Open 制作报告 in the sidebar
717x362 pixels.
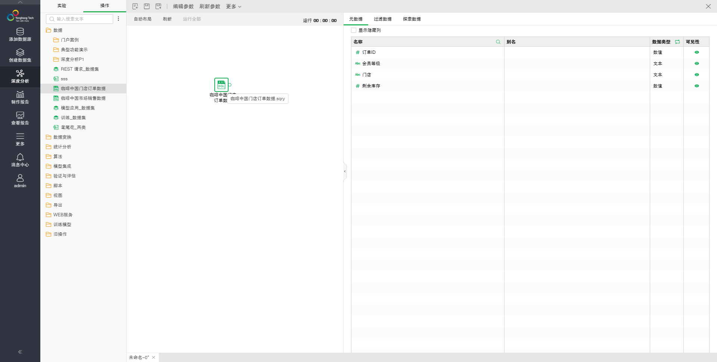[x=20, y=98]
